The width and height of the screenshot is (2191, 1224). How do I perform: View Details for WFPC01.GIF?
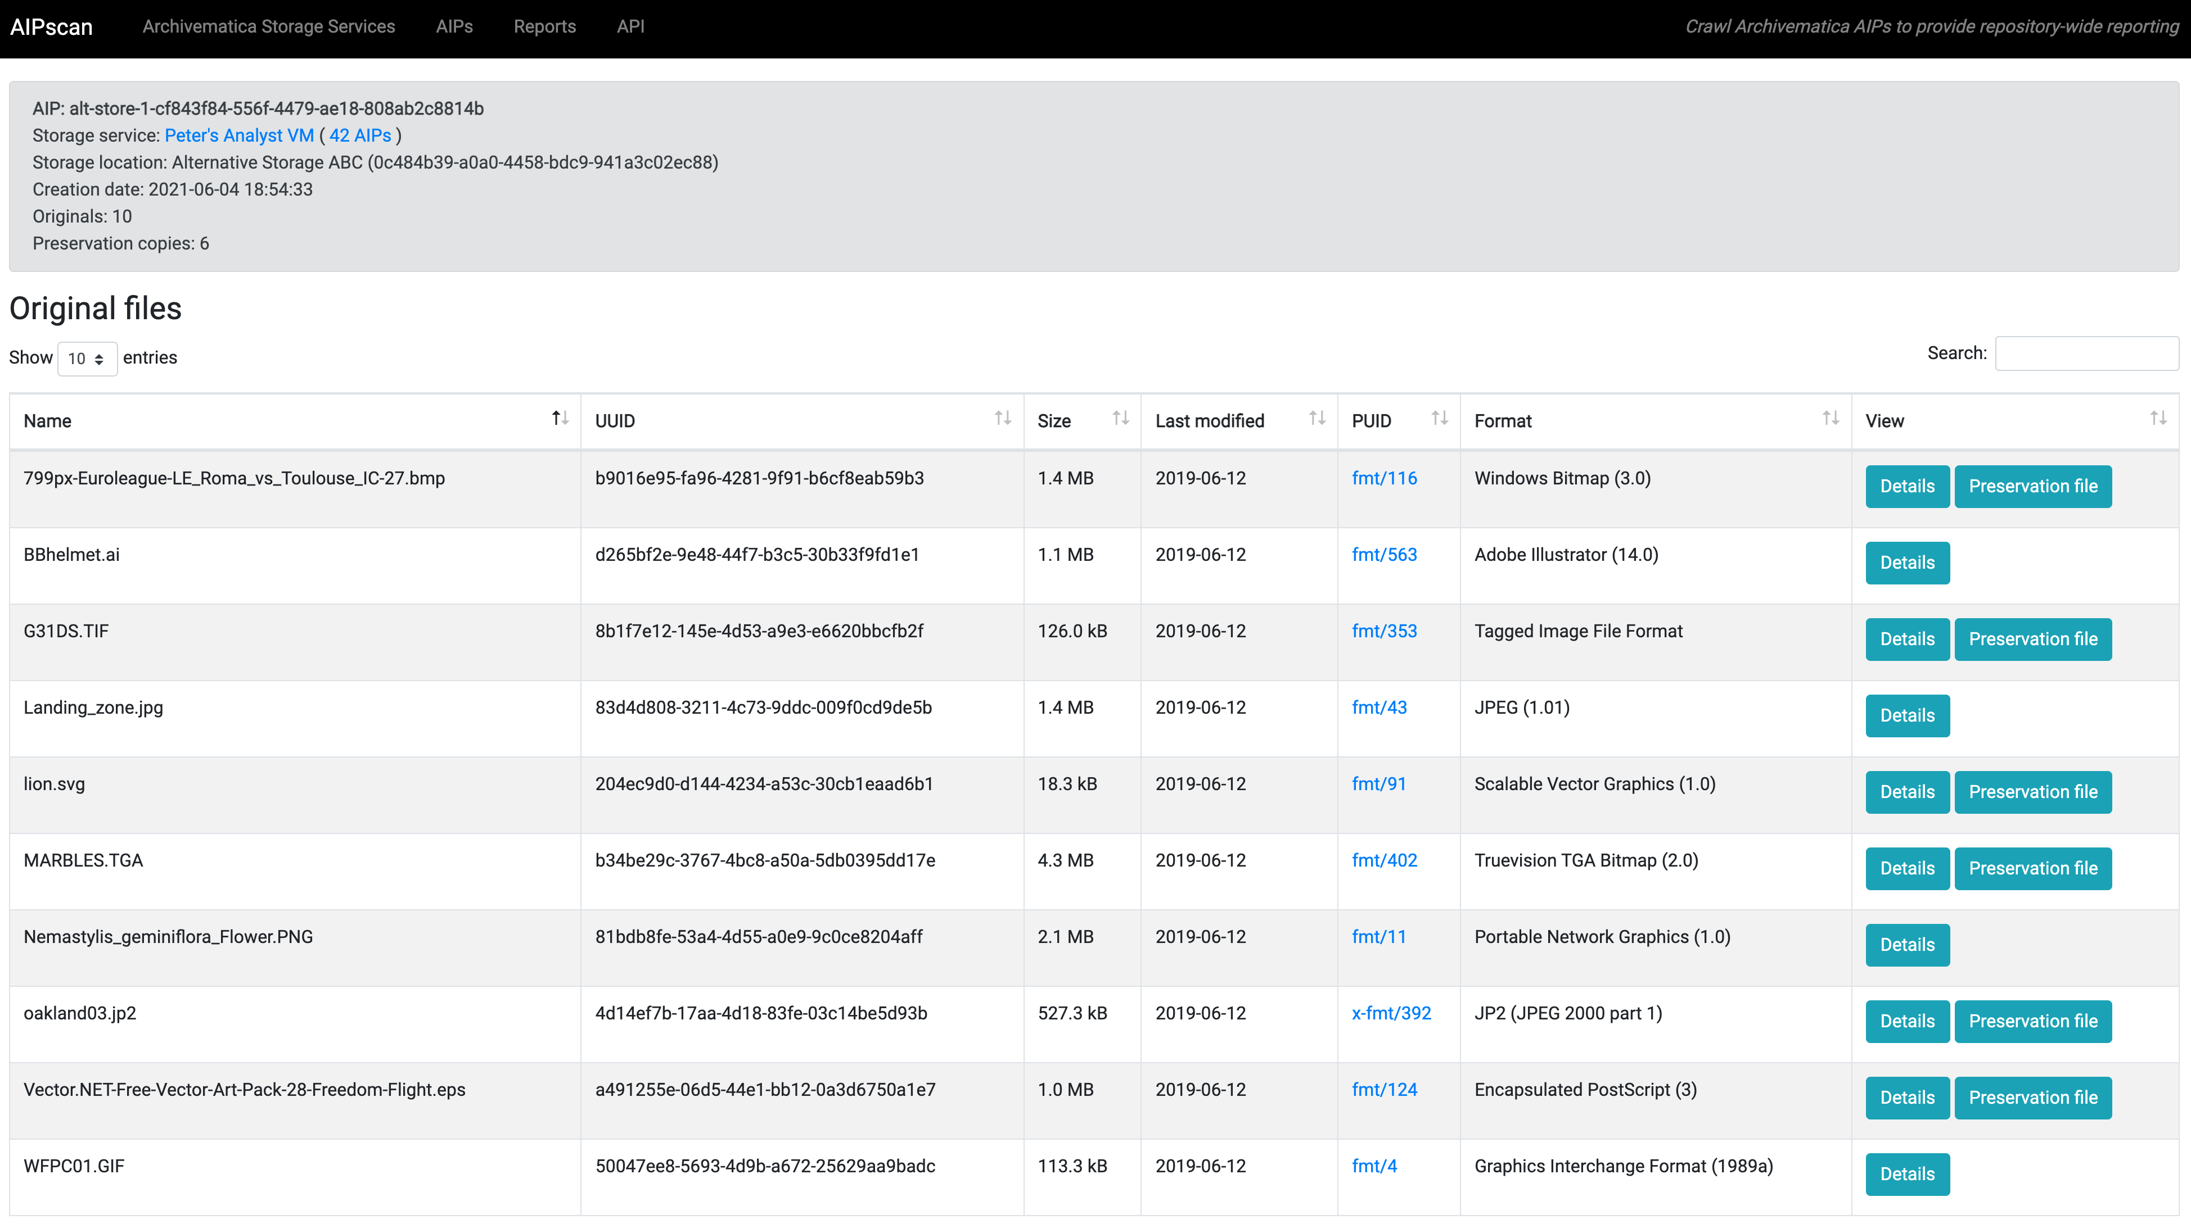click(x=1906, y=1174)
